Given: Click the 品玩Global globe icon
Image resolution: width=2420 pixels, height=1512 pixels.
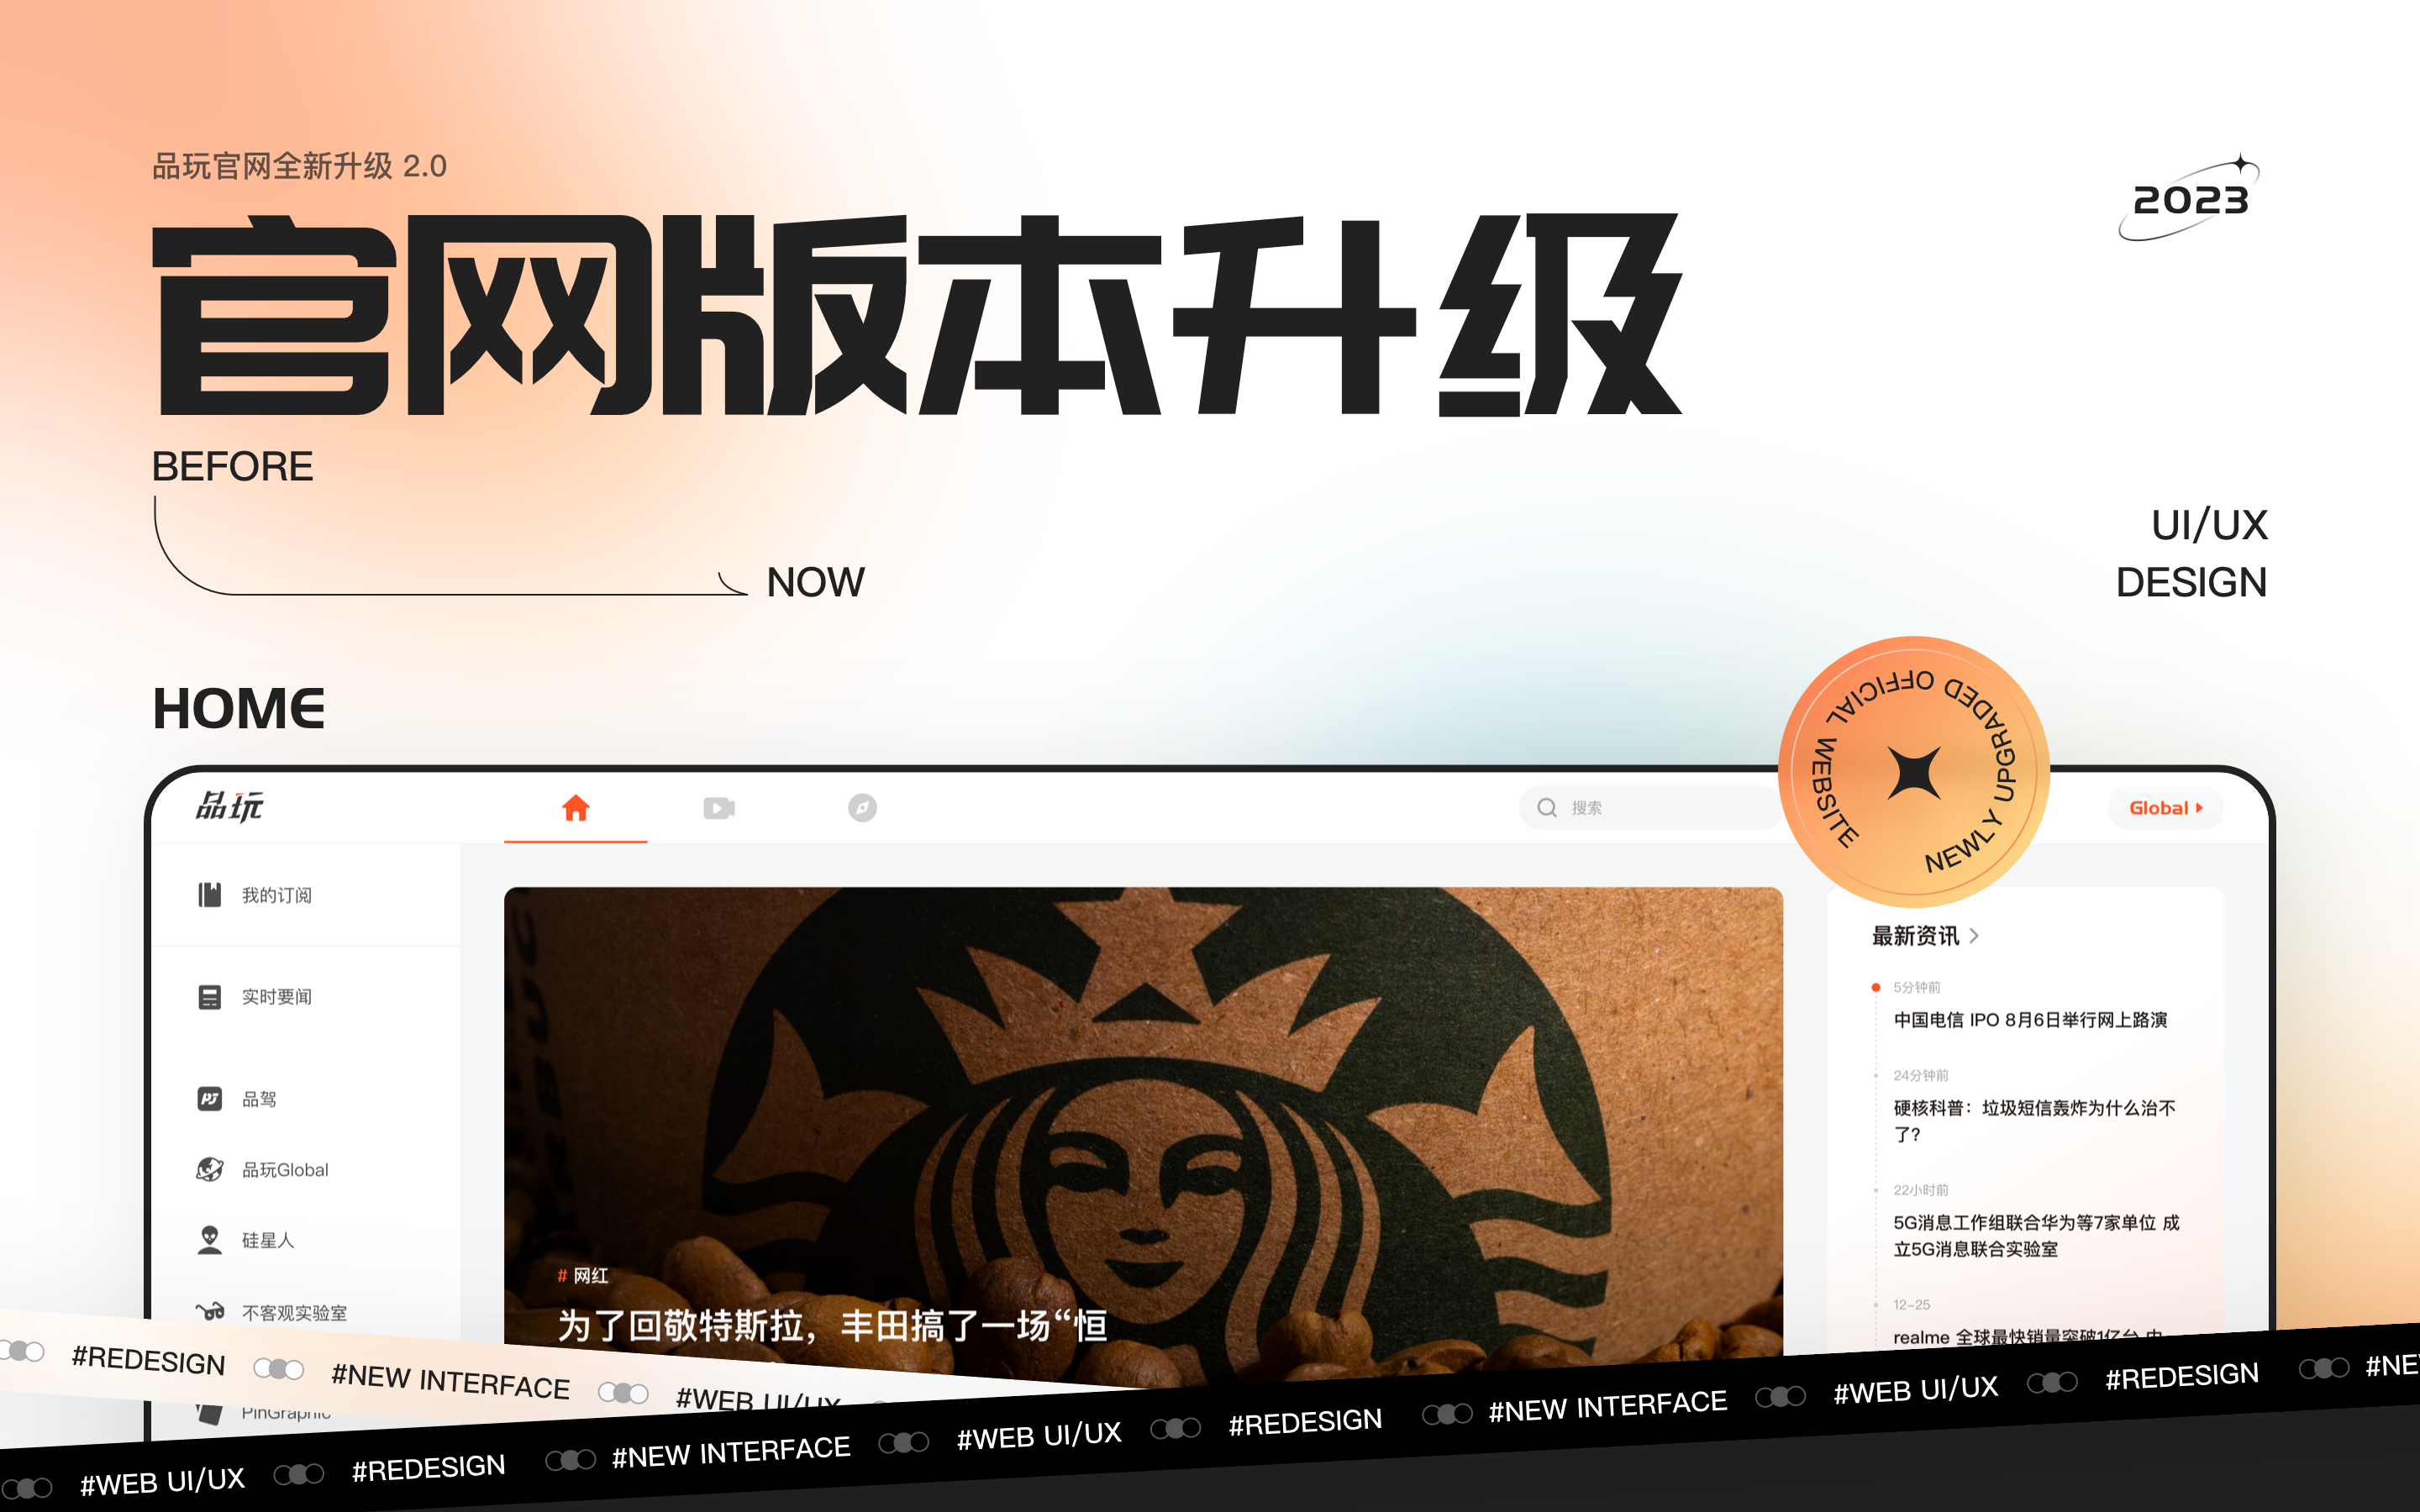Looking at the screenshot, I should coord(209,1169).
